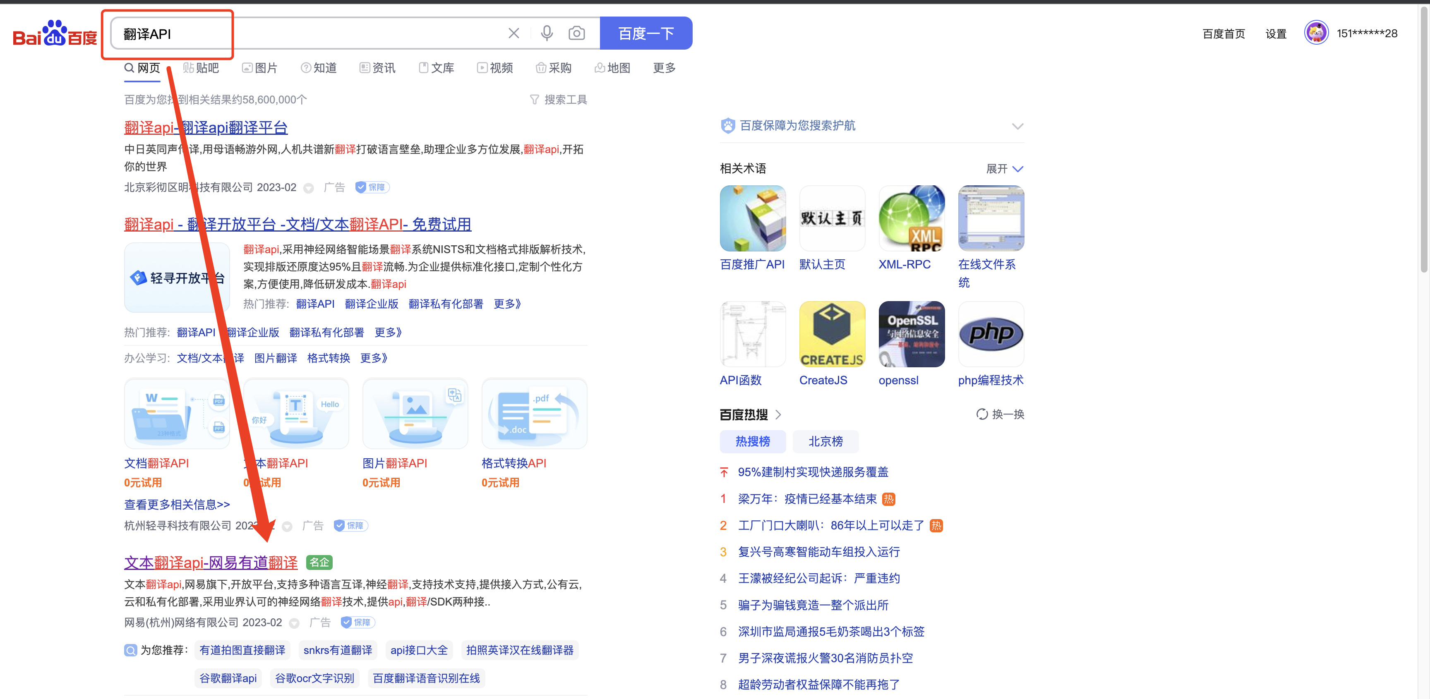This screenshot has height=699, width=1430.
Task: Click the 搜索工具 filter icon
Action: pos(534,100)
